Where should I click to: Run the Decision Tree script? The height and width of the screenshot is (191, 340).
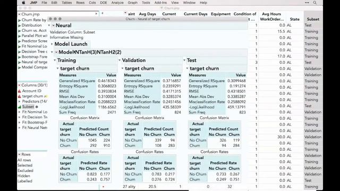[x=19, y=52]
